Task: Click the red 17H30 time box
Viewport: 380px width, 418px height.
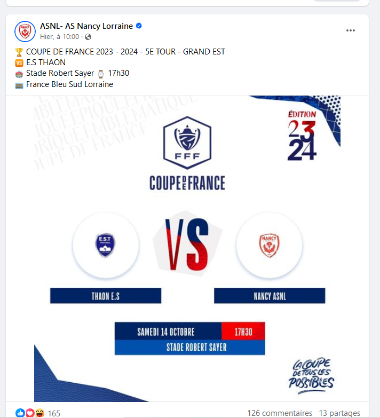Action: 243,331
